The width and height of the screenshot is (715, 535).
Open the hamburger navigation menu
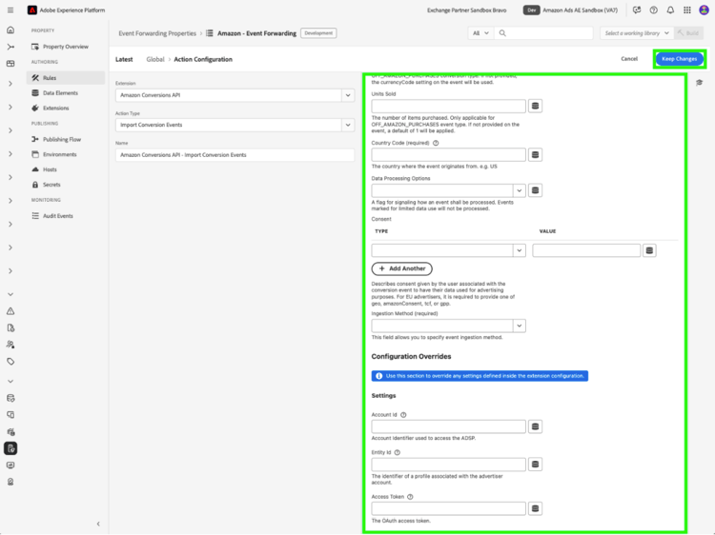[x=10, y=10]
